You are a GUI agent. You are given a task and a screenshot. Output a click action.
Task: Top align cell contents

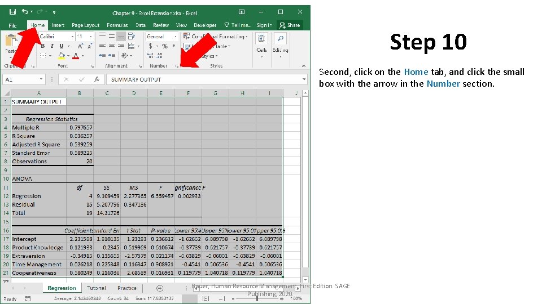(102, 36)
